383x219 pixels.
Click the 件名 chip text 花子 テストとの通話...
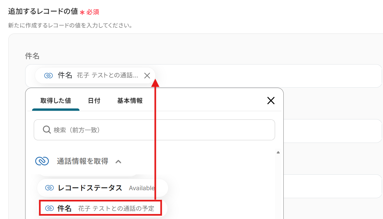tap(108, 75)
